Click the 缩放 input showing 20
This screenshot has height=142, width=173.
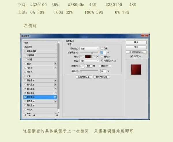[104, 71]
